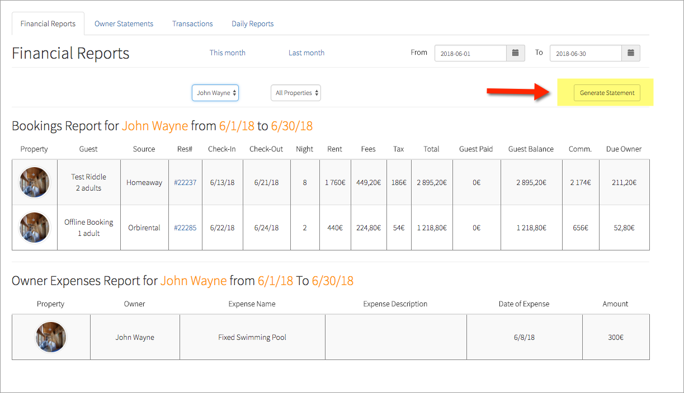Select the Transactions tab

click(192, 23)
